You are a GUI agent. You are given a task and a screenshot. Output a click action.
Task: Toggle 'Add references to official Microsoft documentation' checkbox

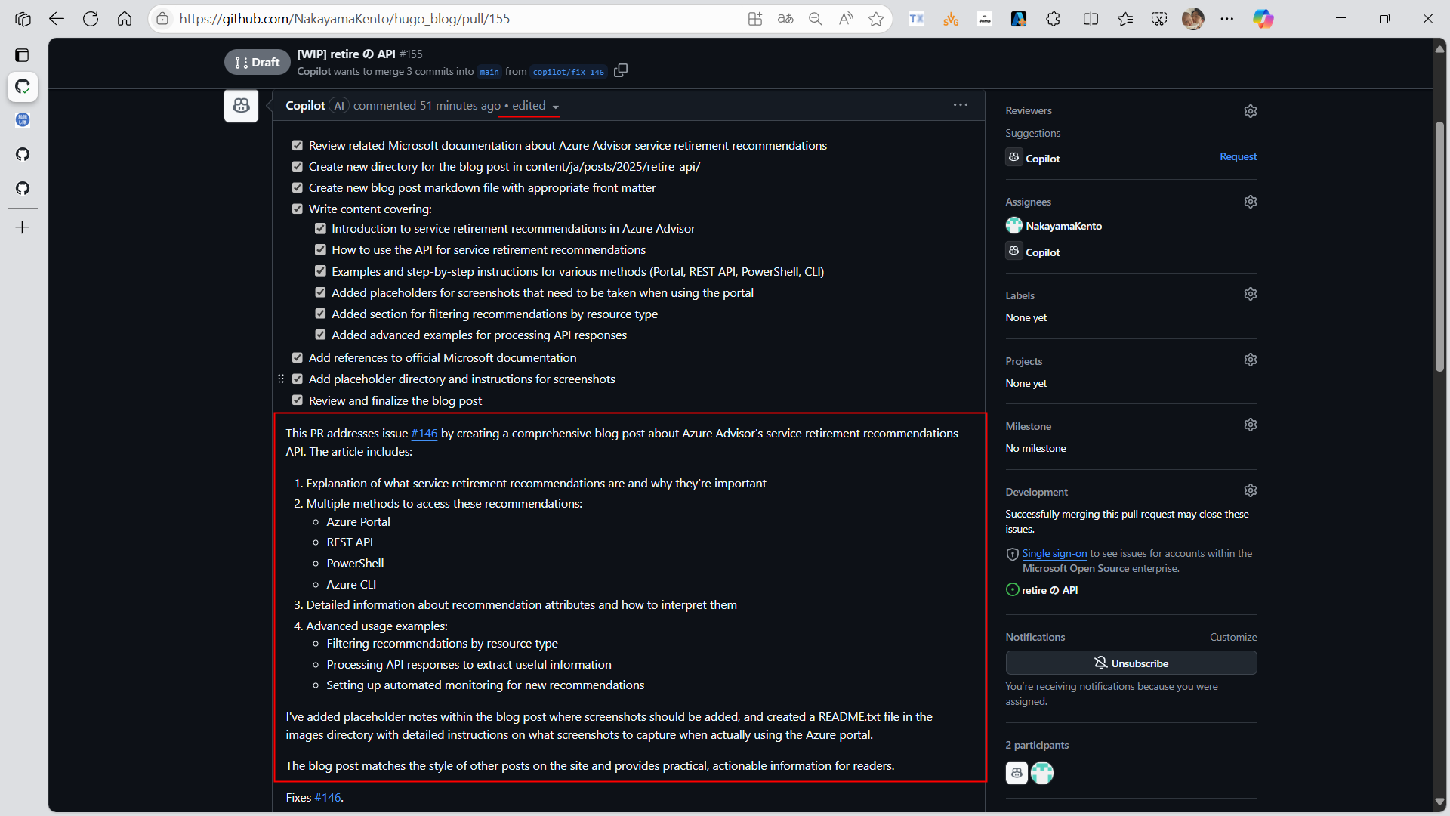point(298,358)
